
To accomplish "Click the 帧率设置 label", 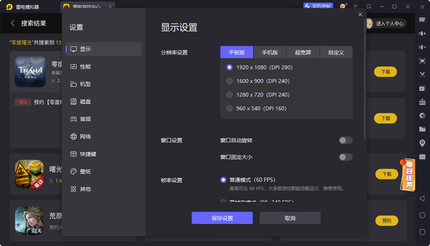I will 172,180.
